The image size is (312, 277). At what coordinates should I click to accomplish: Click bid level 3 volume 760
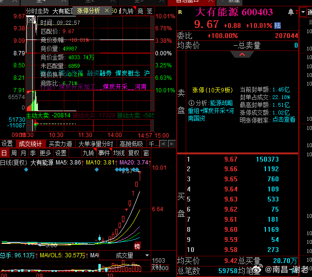[273, 179]
